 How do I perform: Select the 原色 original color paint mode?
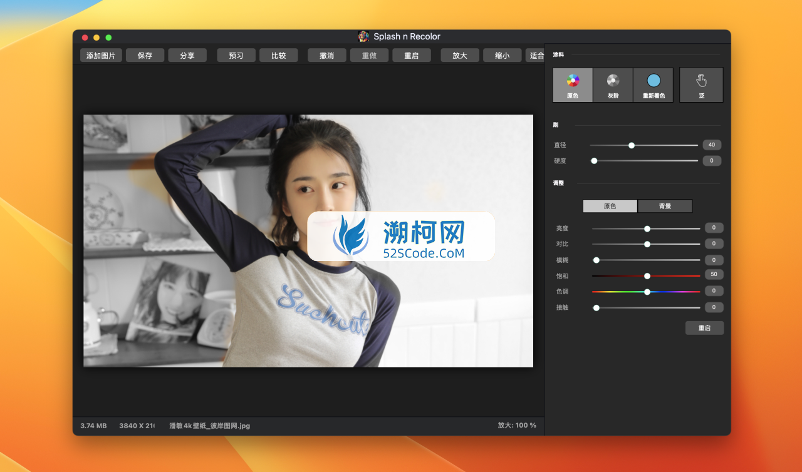pos(573,85)
